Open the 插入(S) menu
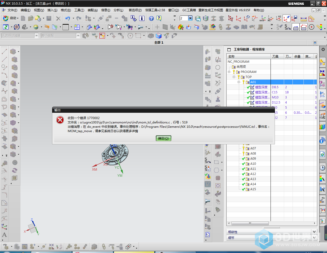 point(52,10)
